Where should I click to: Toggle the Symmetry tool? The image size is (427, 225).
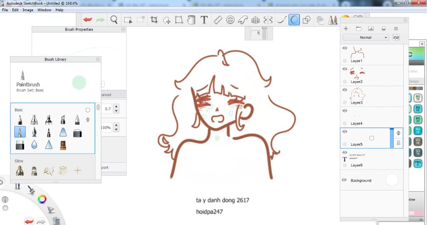[x=268, y=20]
